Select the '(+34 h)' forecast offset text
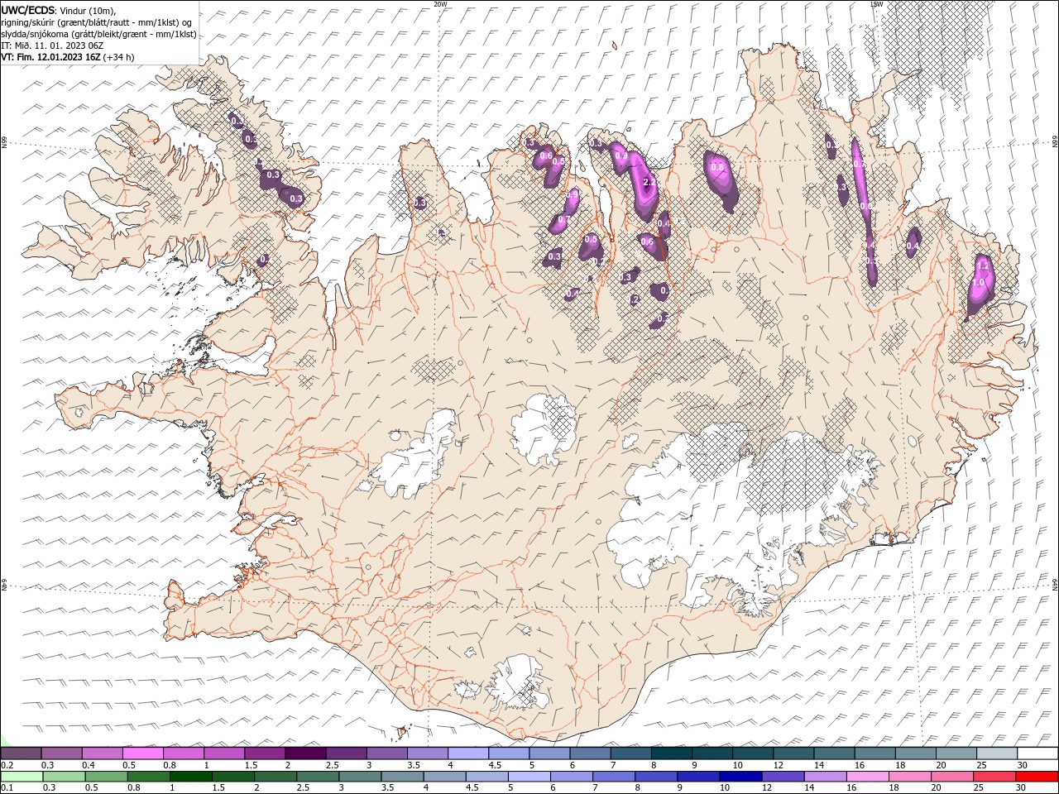 pyautogui.click(x=119, y=57)
